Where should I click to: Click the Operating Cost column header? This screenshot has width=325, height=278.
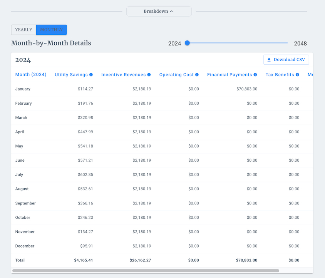pyautogui.click(x=176, y=75)
